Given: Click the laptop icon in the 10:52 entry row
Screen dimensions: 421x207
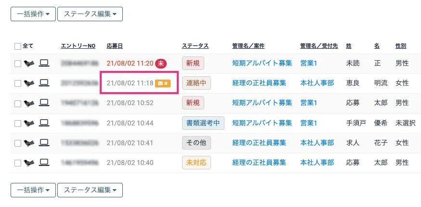Looking at the screenshot, I should pos(44,103).
